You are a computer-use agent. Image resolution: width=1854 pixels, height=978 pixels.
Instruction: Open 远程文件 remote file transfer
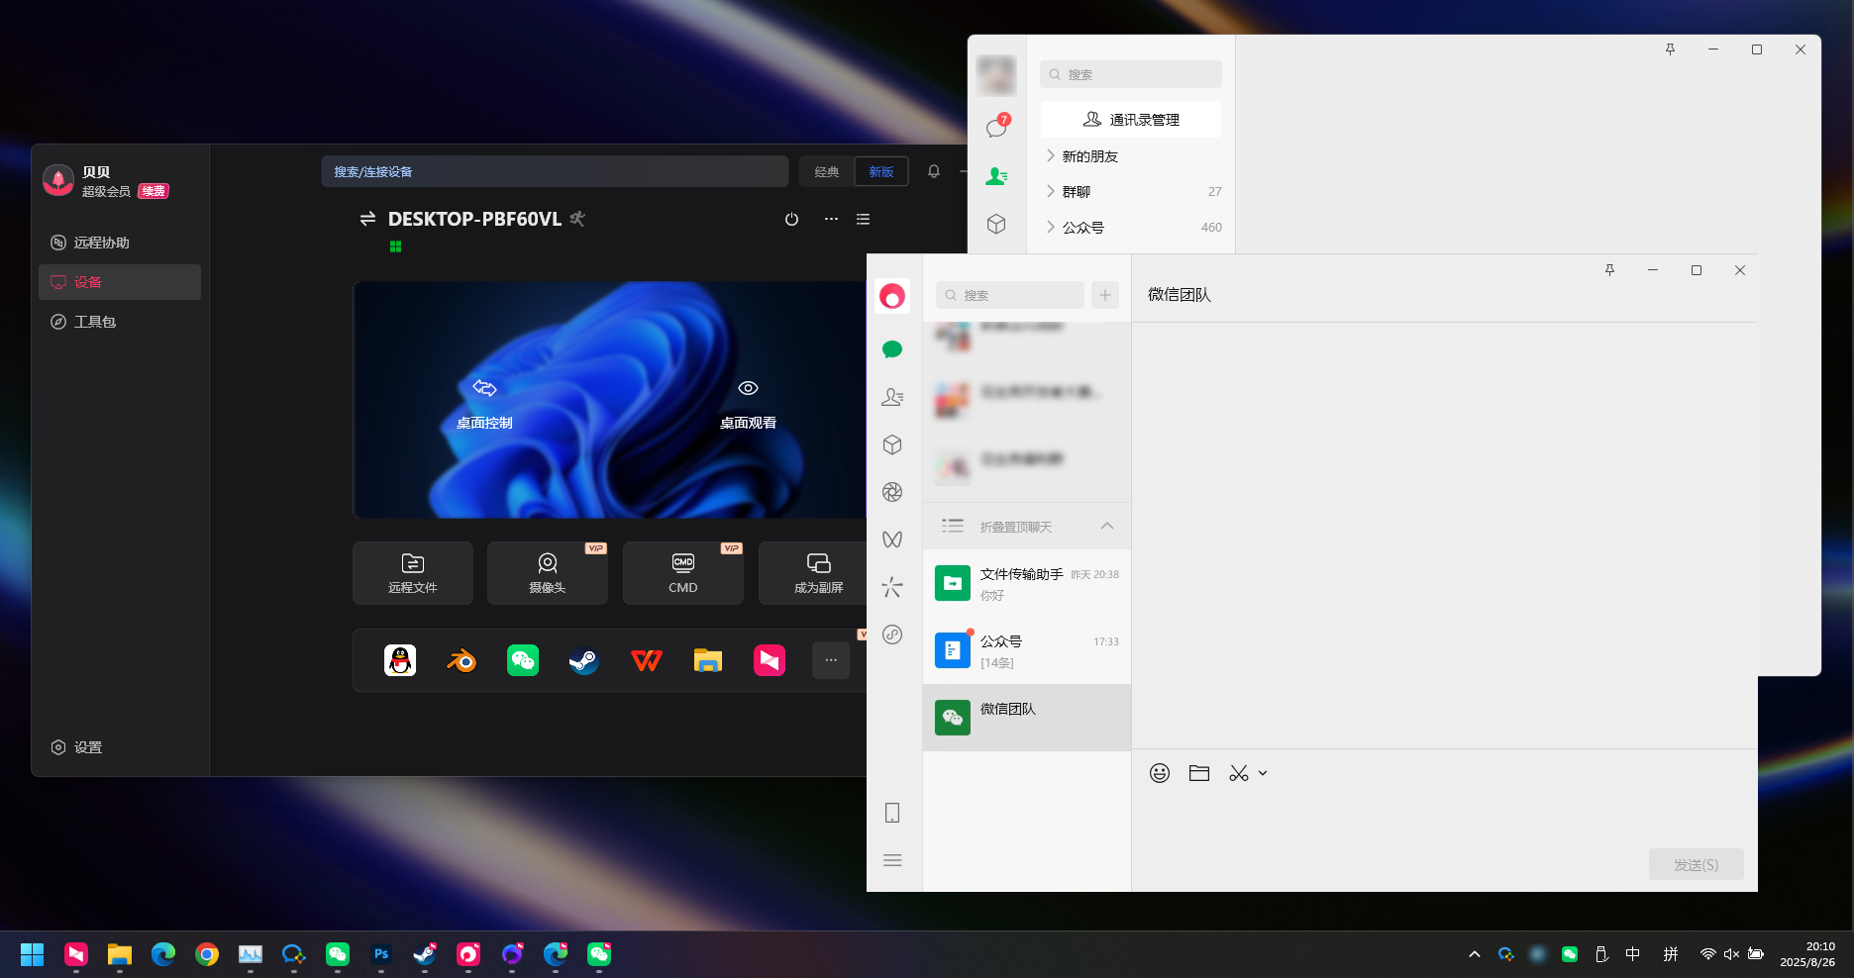tap(413, 573)
